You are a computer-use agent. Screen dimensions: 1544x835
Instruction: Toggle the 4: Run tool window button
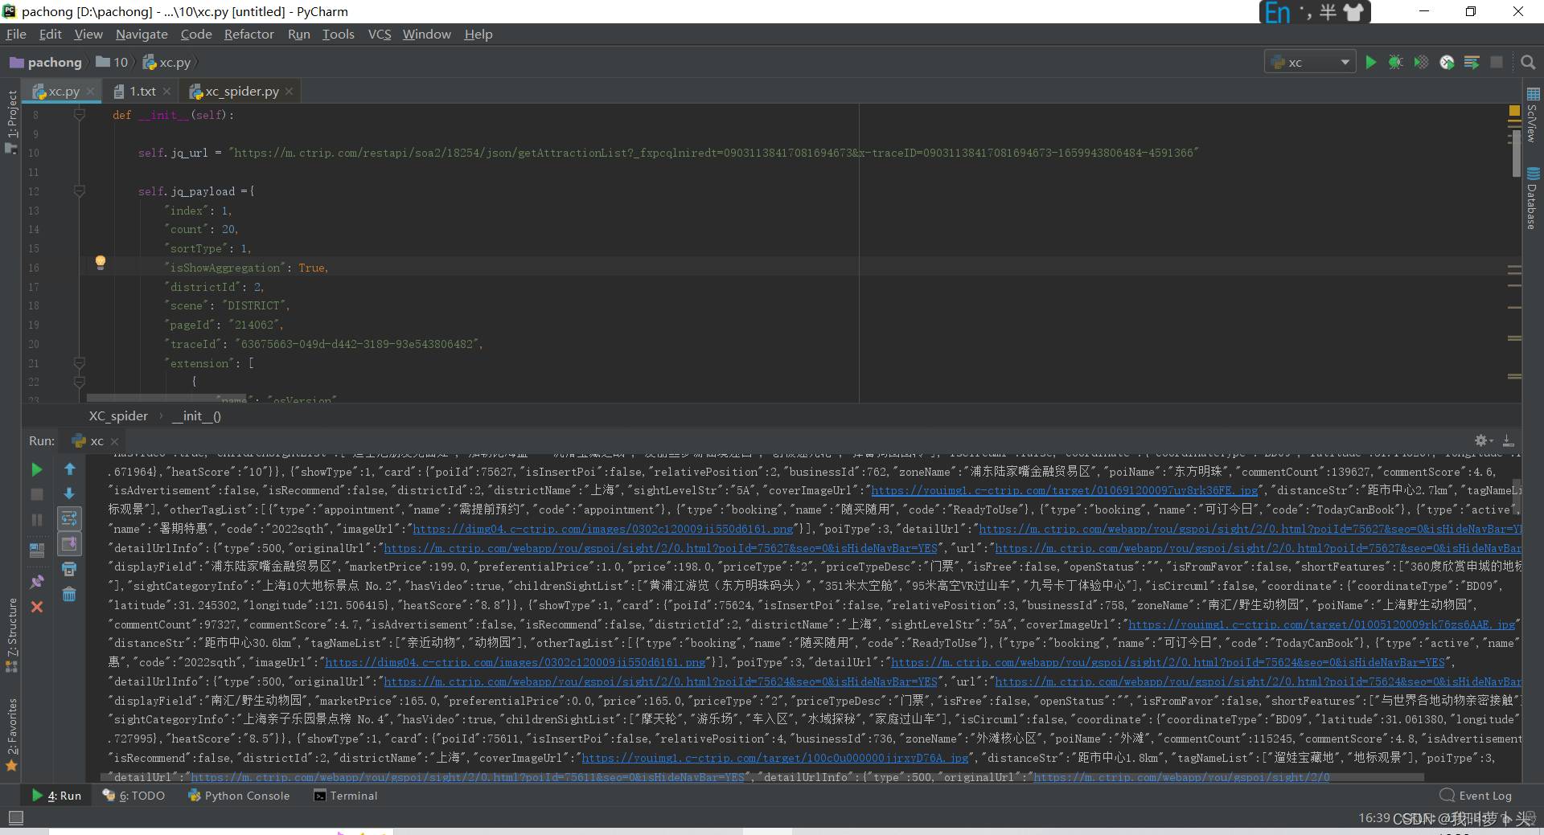pos(56,796)
